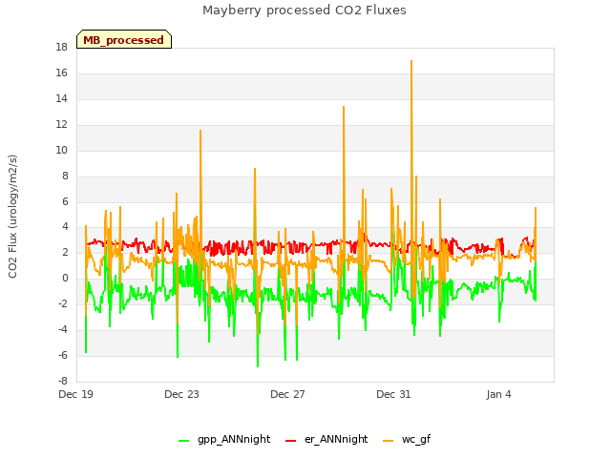Select Dec 19 x-axis label
This screenshot has height=458, width=611.
tap(76, 394)
